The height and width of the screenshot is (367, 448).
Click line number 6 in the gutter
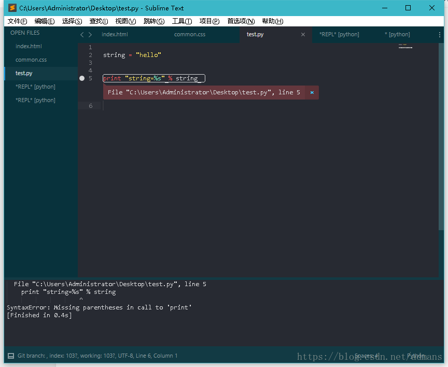90,106
